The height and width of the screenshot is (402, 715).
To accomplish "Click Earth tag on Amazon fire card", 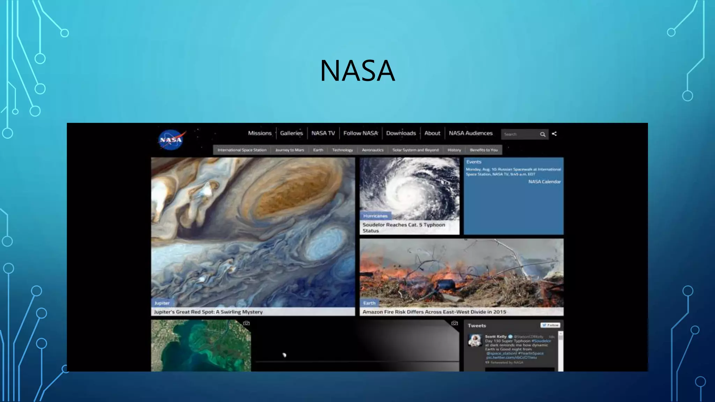I will point(369,303).
